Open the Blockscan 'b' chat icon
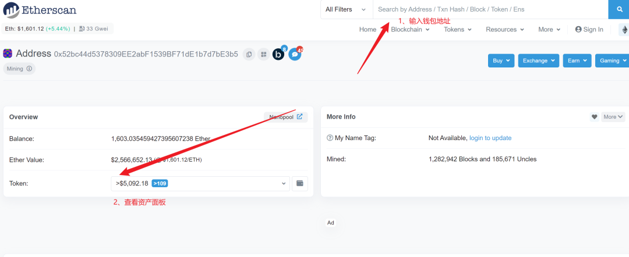 point(279,53)
